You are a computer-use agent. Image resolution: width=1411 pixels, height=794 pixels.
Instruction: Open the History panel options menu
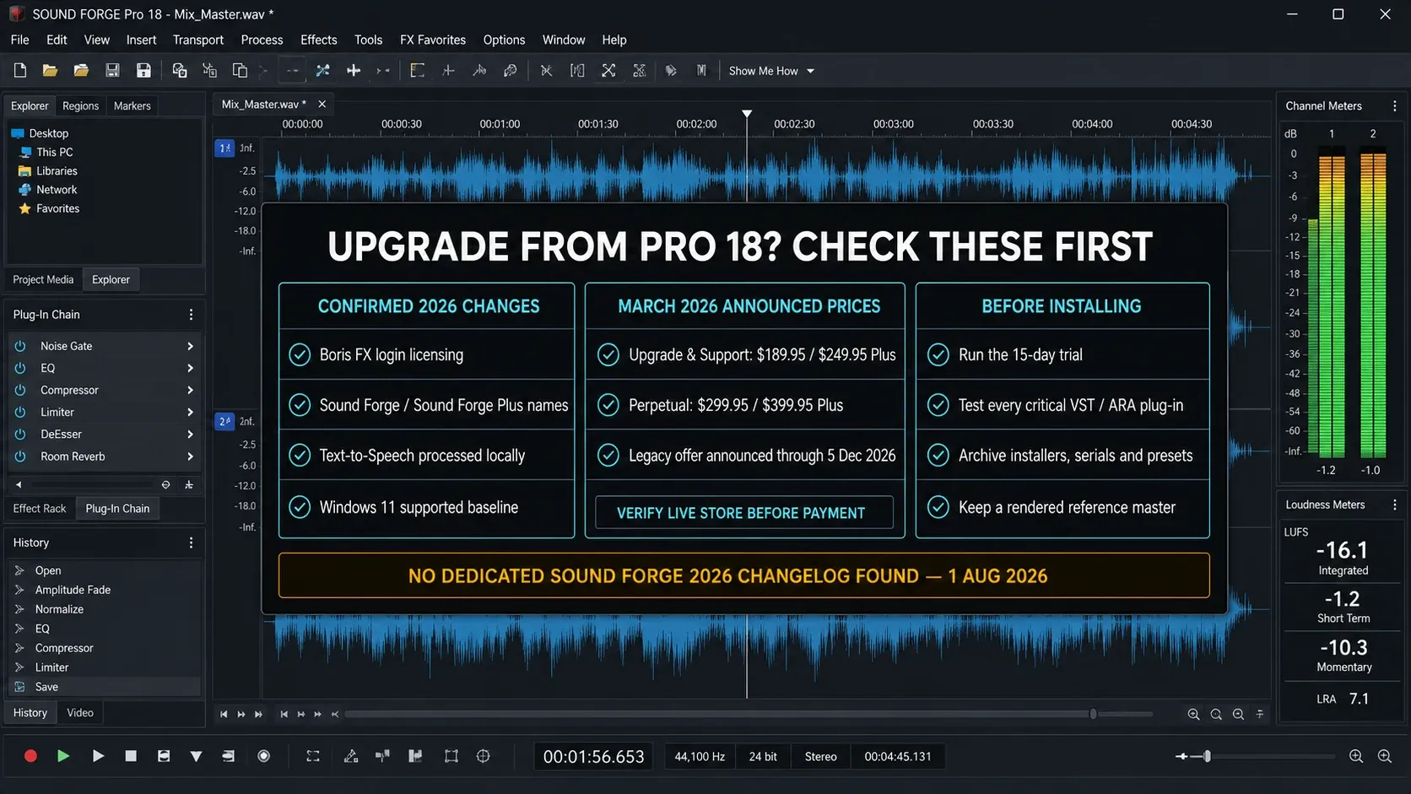tap(191, 543)
